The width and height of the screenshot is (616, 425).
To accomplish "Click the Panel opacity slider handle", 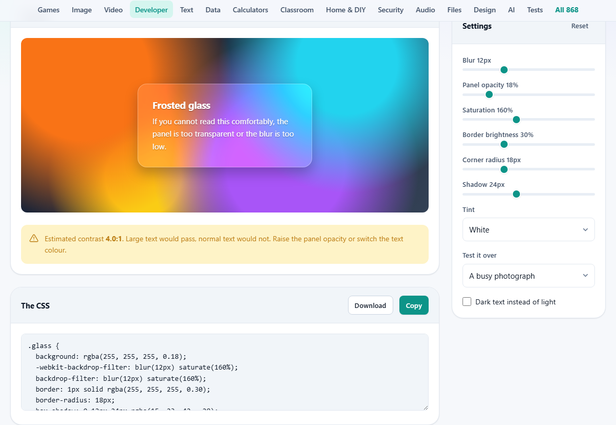I will [x=489, y=94].
